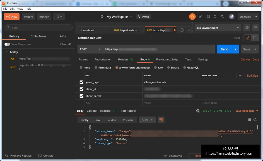Screen dimensions: 263x161
Task: Switch to the Raw response view
Action: tap(97, 120)
